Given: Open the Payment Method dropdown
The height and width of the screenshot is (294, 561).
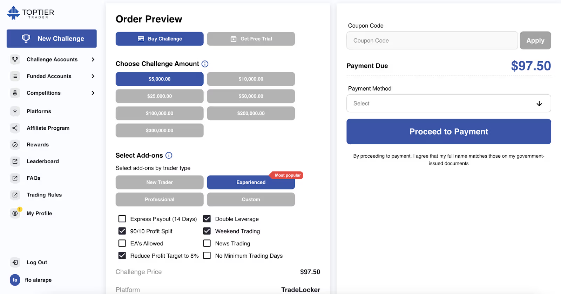Looking at the screenshot, I should tap(448, 103).
